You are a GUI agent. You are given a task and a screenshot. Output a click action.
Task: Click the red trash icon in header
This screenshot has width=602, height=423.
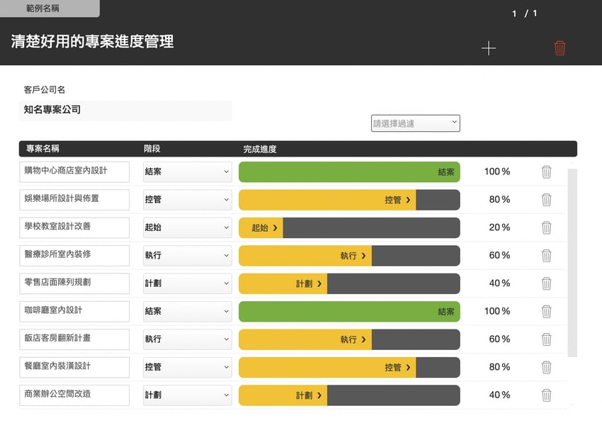click(560, 48)
